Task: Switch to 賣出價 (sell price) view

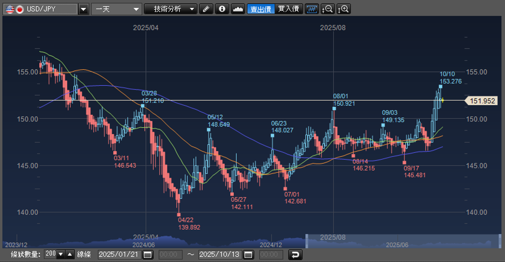Action: coord(261,9)
